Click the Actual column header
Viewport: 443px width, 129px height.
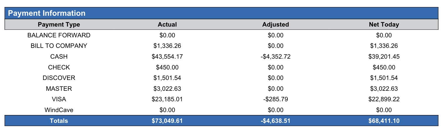(x=167, y=25)
